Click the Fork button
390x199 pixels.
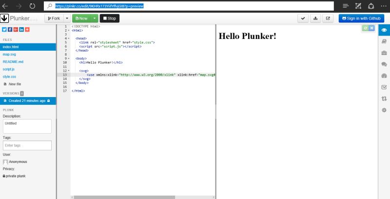[54, 19]
